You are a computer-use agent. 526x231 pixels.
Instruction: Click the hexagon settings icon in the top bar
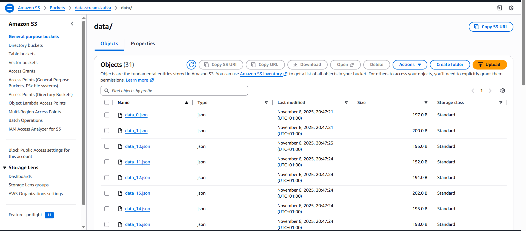tap(511, 8)
